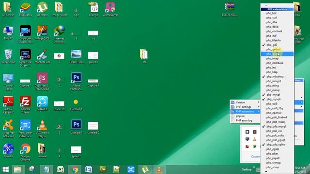Choose php_intl in extensions list
The height and width of the screenshot is (174, 310).
[277, 68]
